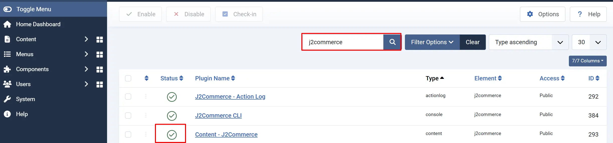Click the Clear filter button

pos(473,42)
